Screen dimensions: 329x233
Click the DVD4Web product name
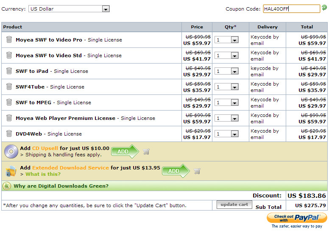click(x=29, y=134)
